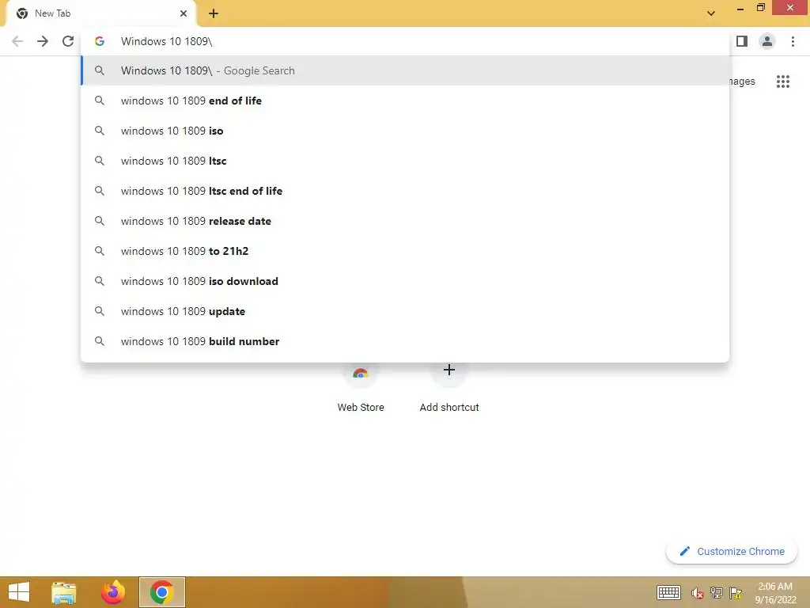Select the New Tab tab

click(x=100, y=13)
